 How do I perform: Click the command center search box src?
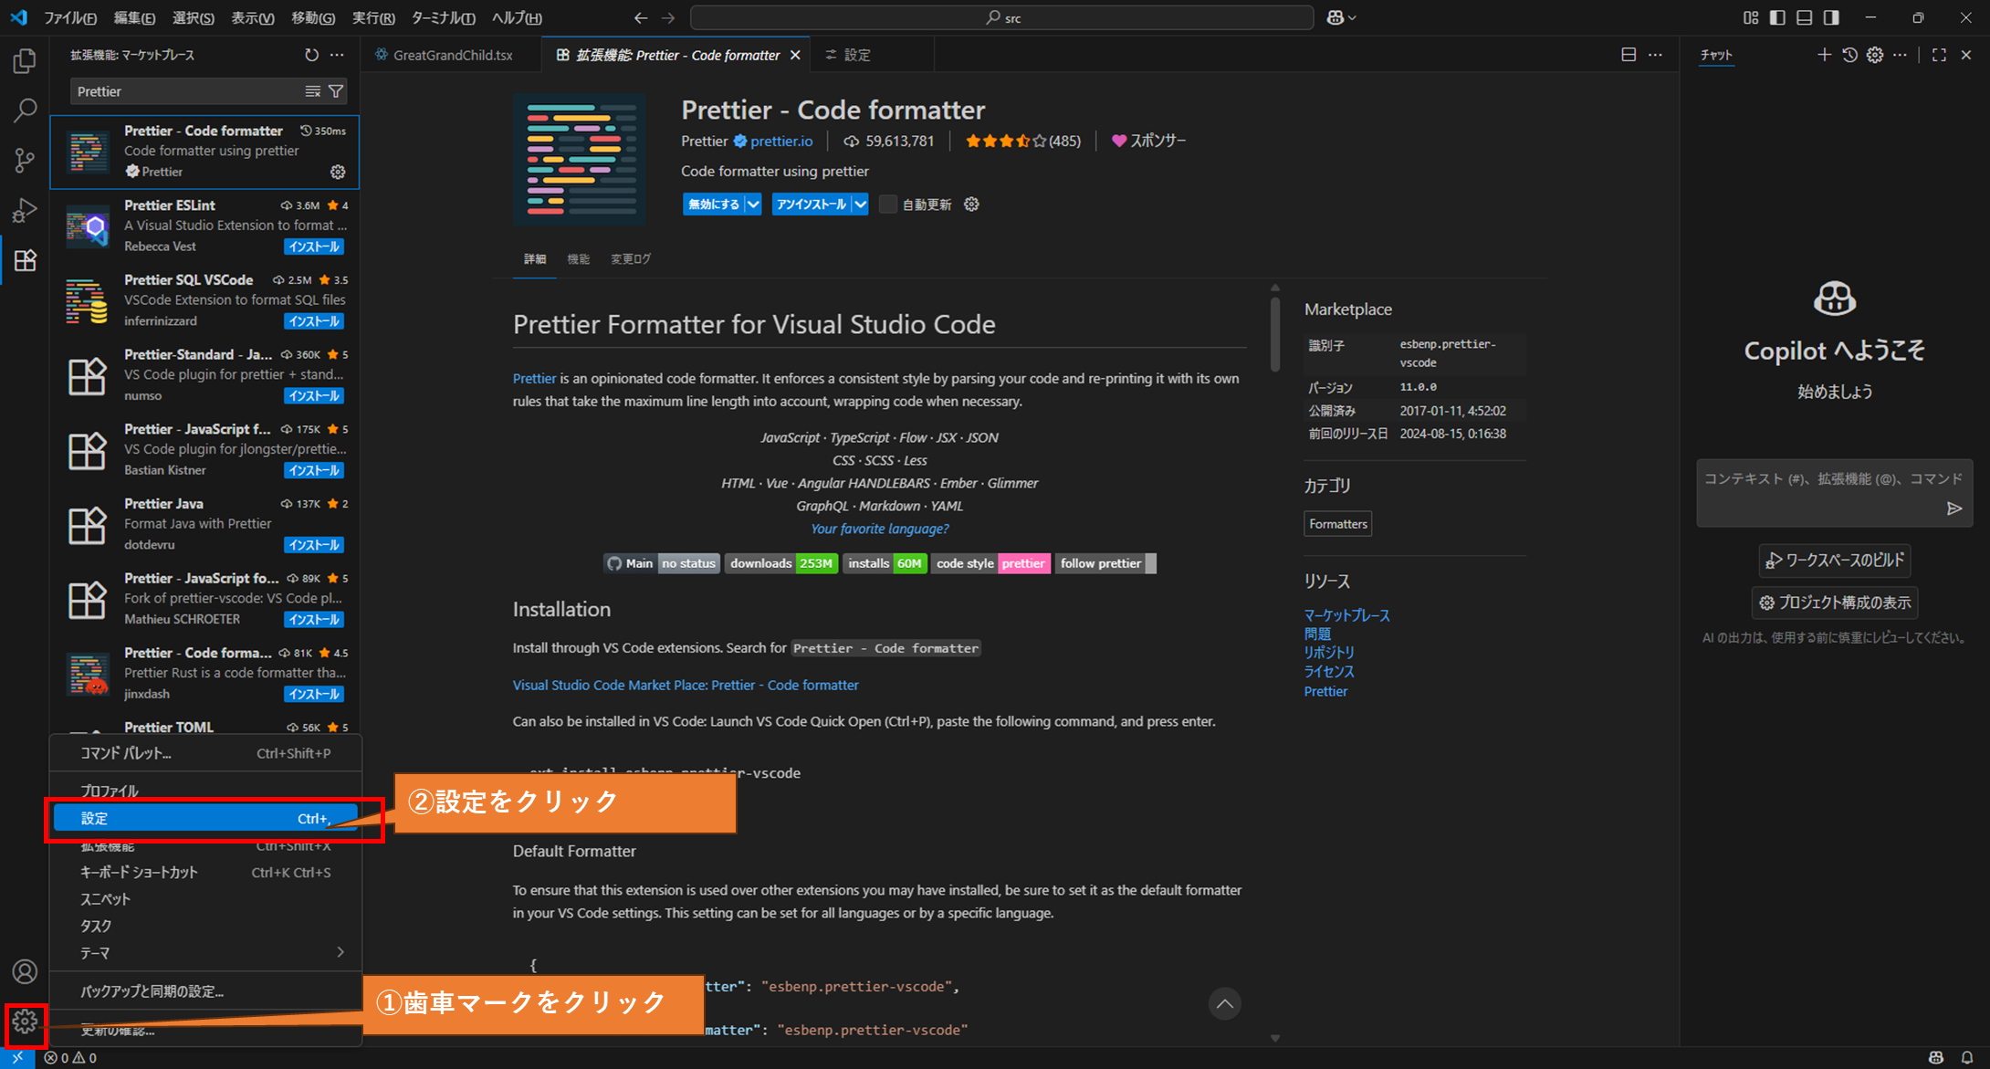point(1002,17)
